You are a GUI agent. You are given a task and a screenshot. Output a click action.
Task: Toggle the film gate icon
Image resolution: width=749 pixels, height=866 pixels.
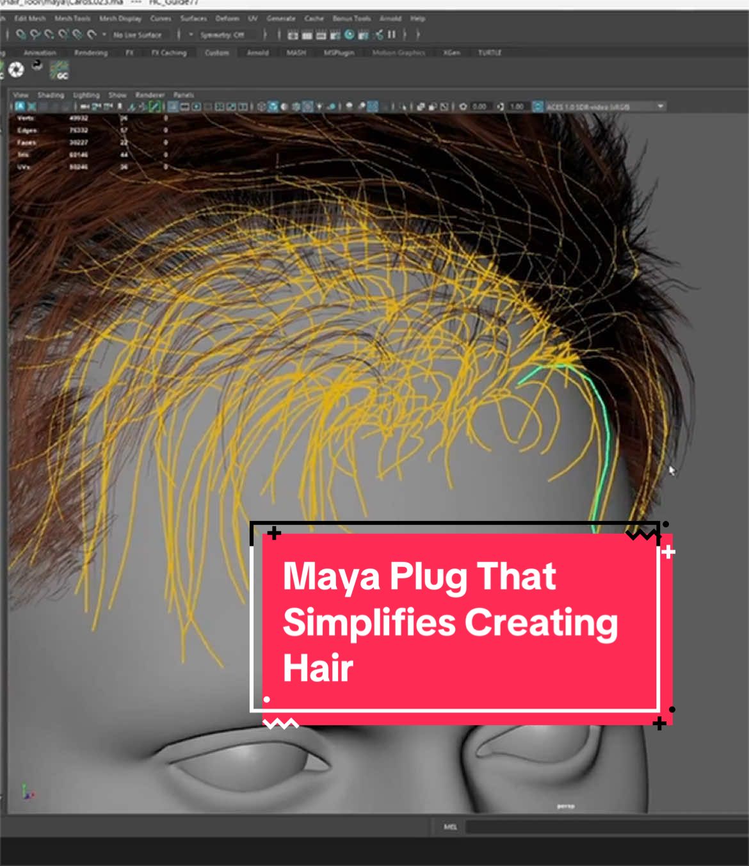click(185, 106)
